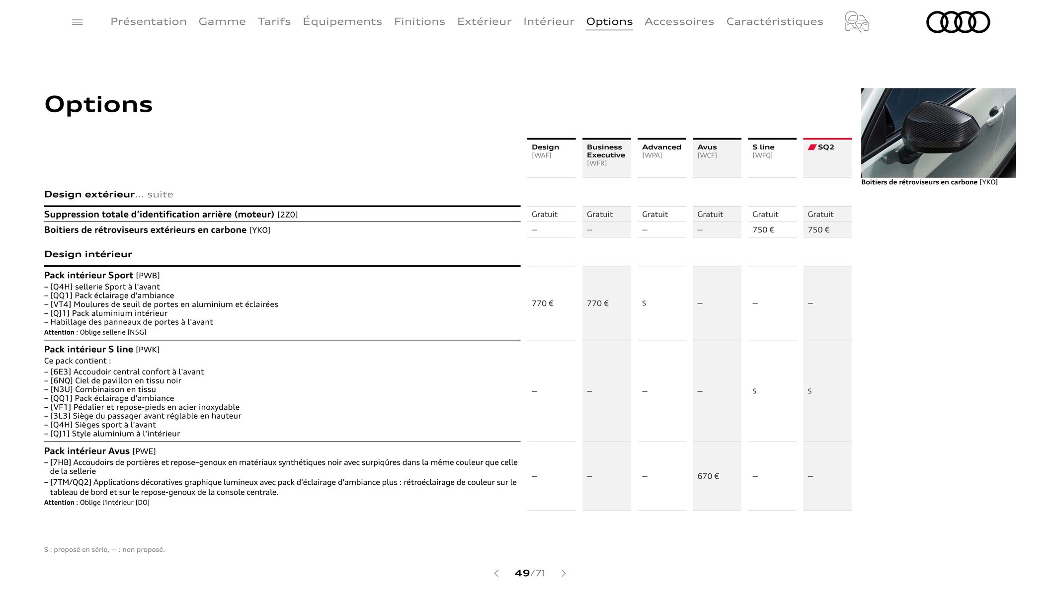Image resolution: width=1060 pixels, height=596 pixels.
Task: Switch to the Tarifs tab
Action: [274, 21]
